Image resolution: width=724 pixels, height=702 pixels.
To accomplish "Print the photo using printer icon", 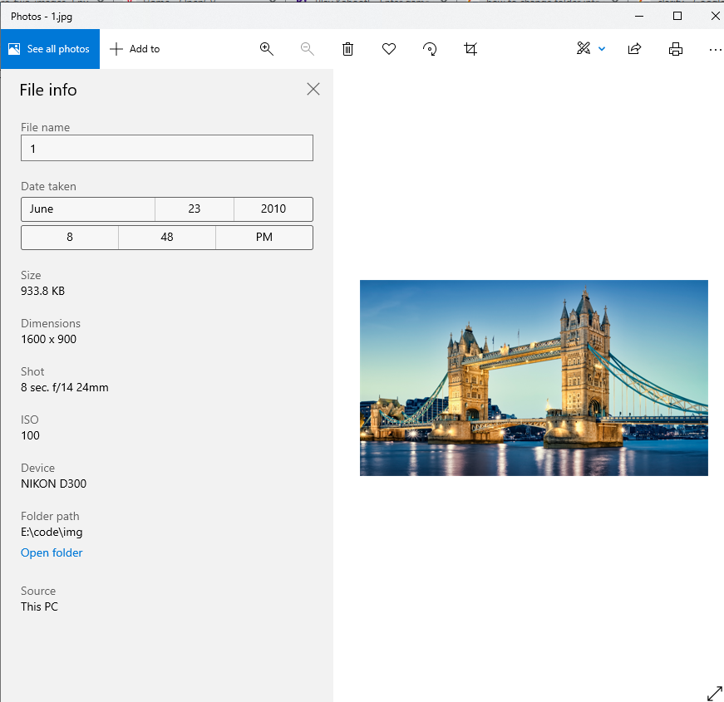I will click(x=676, y=49).
